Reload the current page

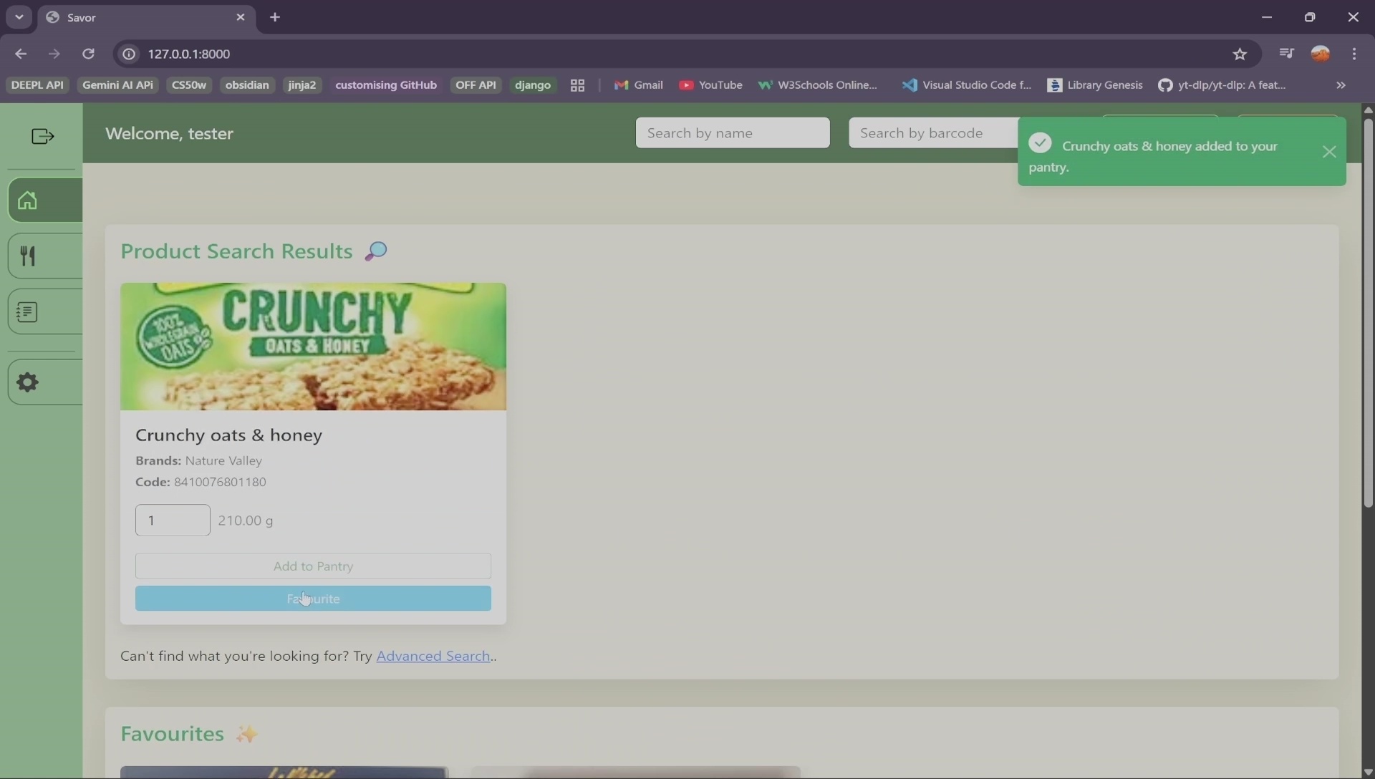(x=88, y=54)
